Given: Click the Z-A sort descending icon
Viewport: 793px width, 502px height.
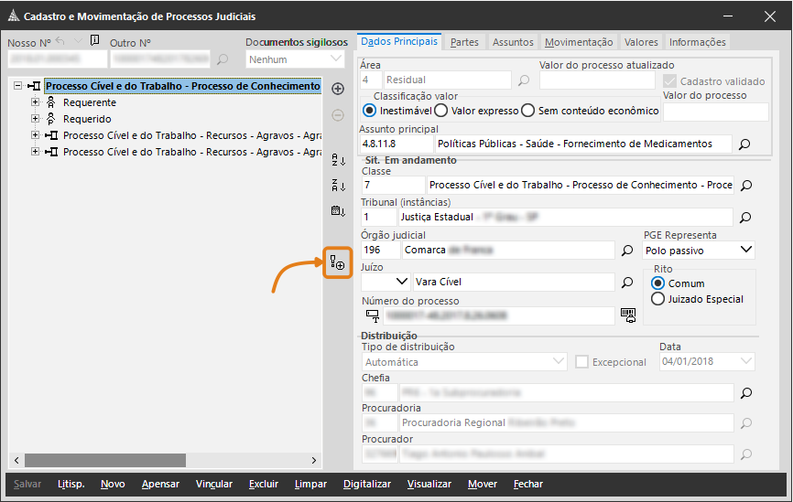Looking at the screenshot, I should 337,186.
